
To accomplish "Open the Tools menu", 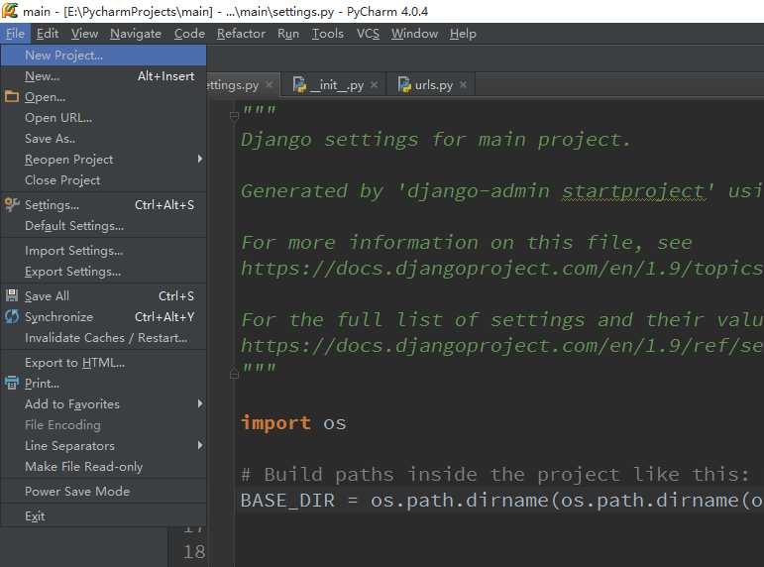I will pos(327,34).
